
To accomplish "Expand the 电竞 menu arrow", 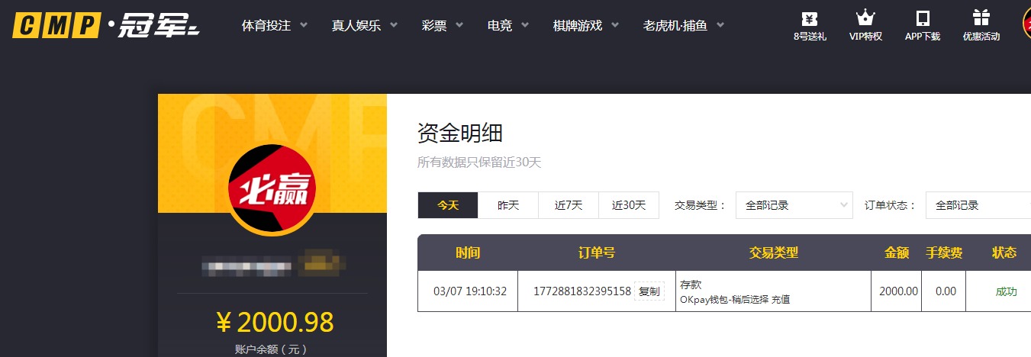I will point(507,25).
